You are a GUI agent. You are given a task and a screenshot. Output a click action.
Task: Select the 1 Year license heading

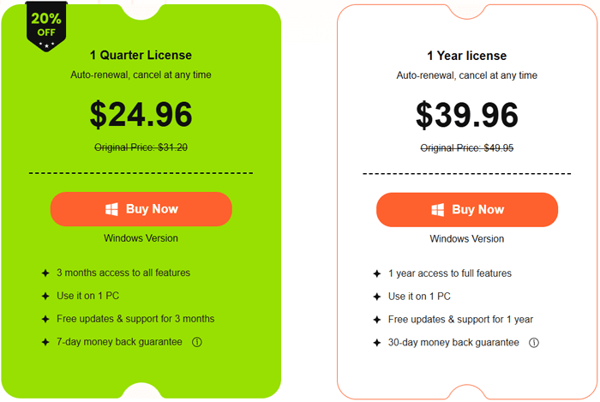[x=466, y=56]
